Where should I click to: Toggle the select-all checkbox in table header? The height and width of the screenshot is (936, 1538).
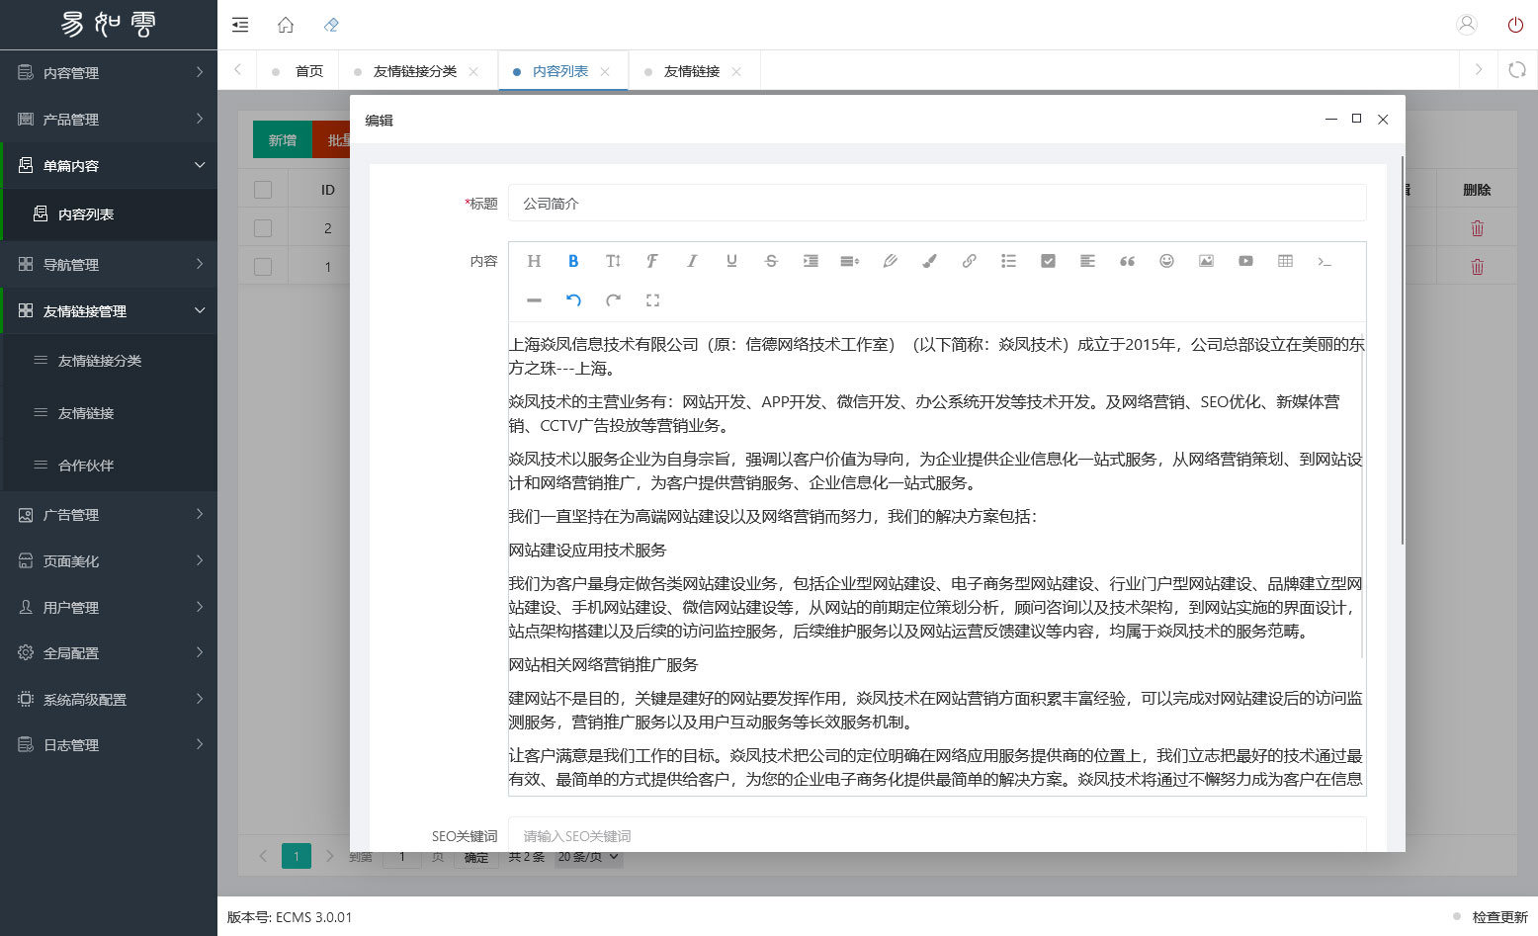[x=263, y=190]
